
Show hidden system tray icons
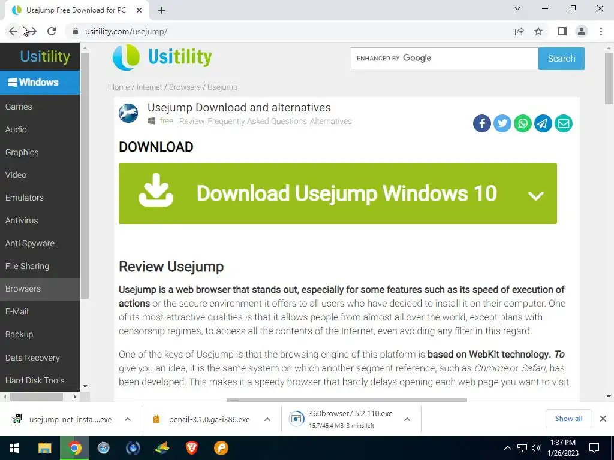pos(507,448)
